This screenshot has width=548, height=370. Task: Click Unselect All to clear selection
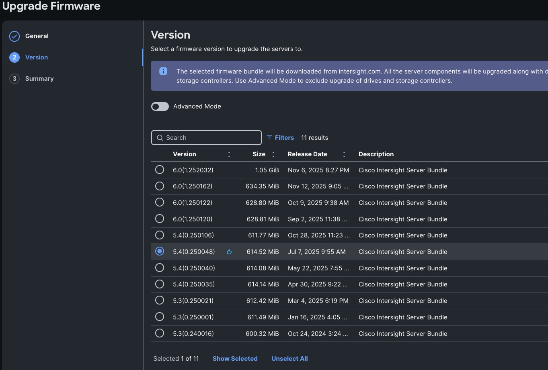pyautogui.click(x=289, y=359)
